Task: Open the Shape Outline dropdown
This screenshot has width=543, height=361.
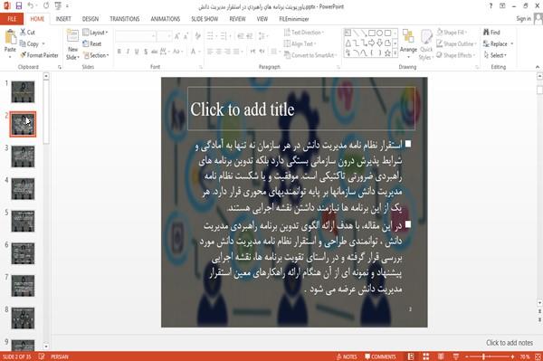Action: tap(456, 43)
